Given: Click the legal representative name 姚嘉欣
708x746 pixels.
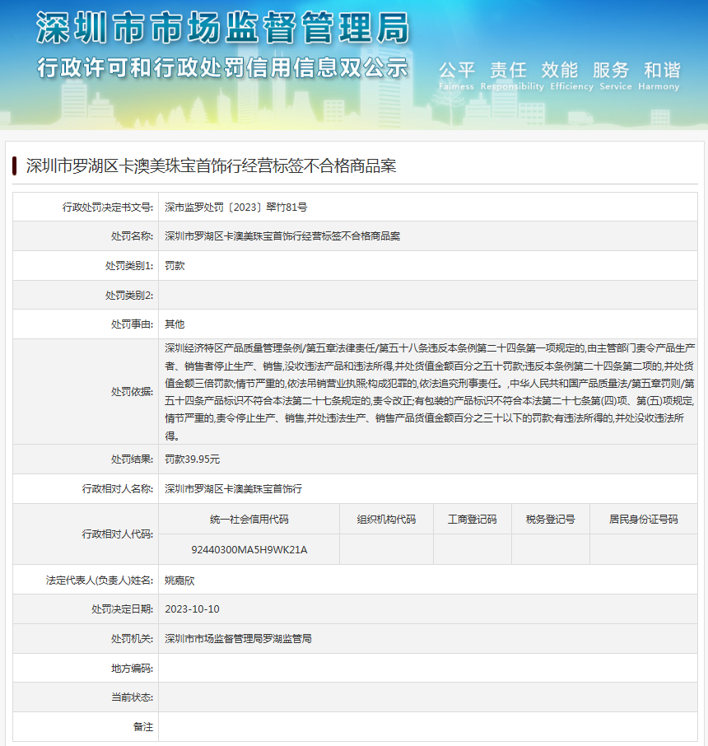Looking at the screenshot, I should pyautogui.click(x=179, y=580).
